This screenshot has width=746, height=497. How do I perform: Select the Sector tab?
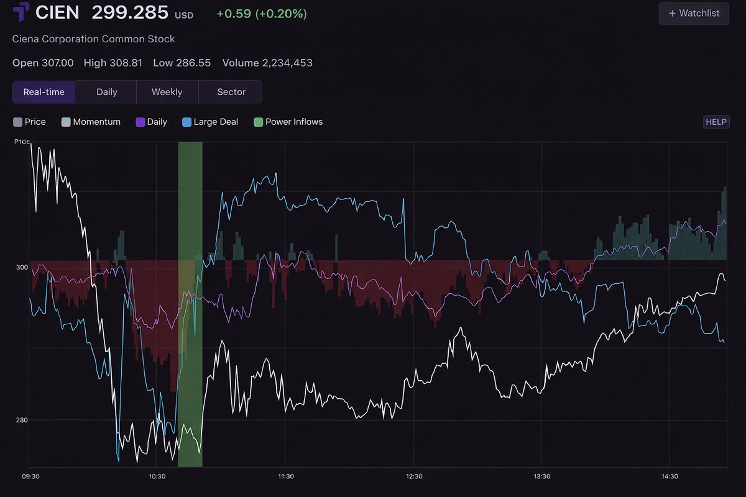click(x=230, y=92)
